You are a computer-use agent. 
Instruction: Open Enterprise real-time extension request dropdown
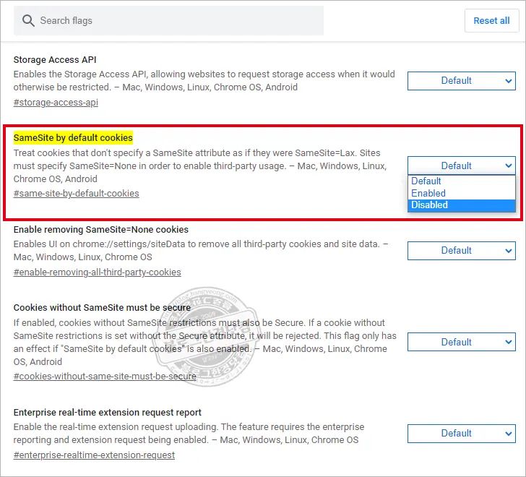461,434
